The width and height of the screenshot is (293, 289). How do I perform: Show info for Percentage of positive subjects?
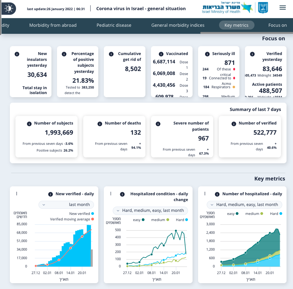click(64, 54)
